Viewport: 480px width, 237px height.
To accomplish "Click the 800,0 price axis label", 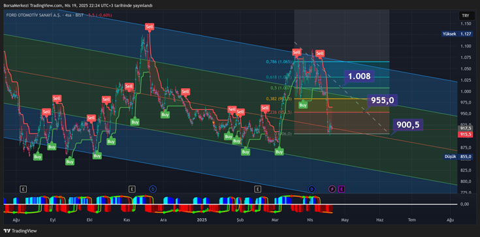I will click(465, 182).
